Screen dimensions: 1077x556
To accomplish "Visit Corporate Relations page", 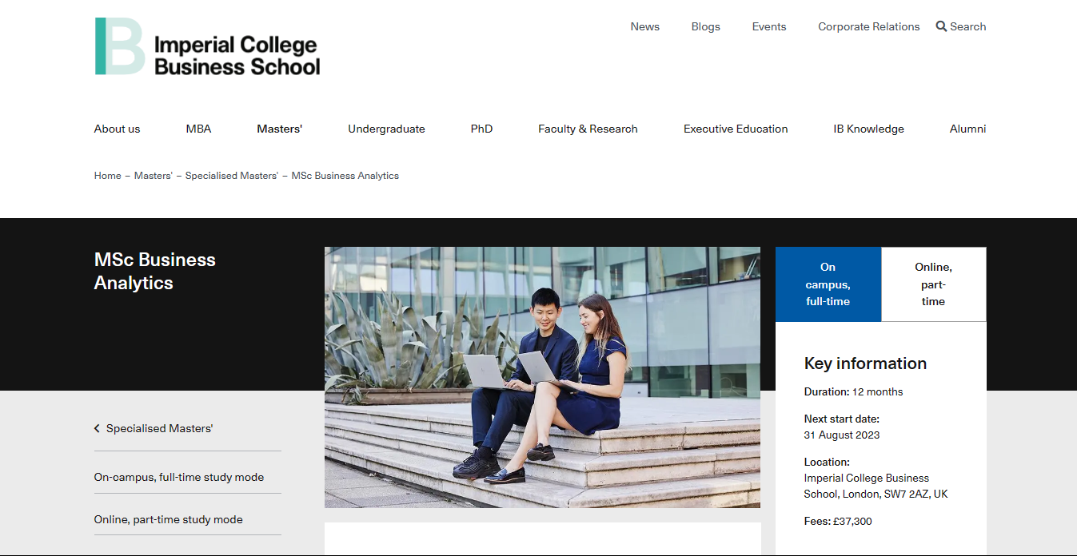I will (x=868, y=26).
